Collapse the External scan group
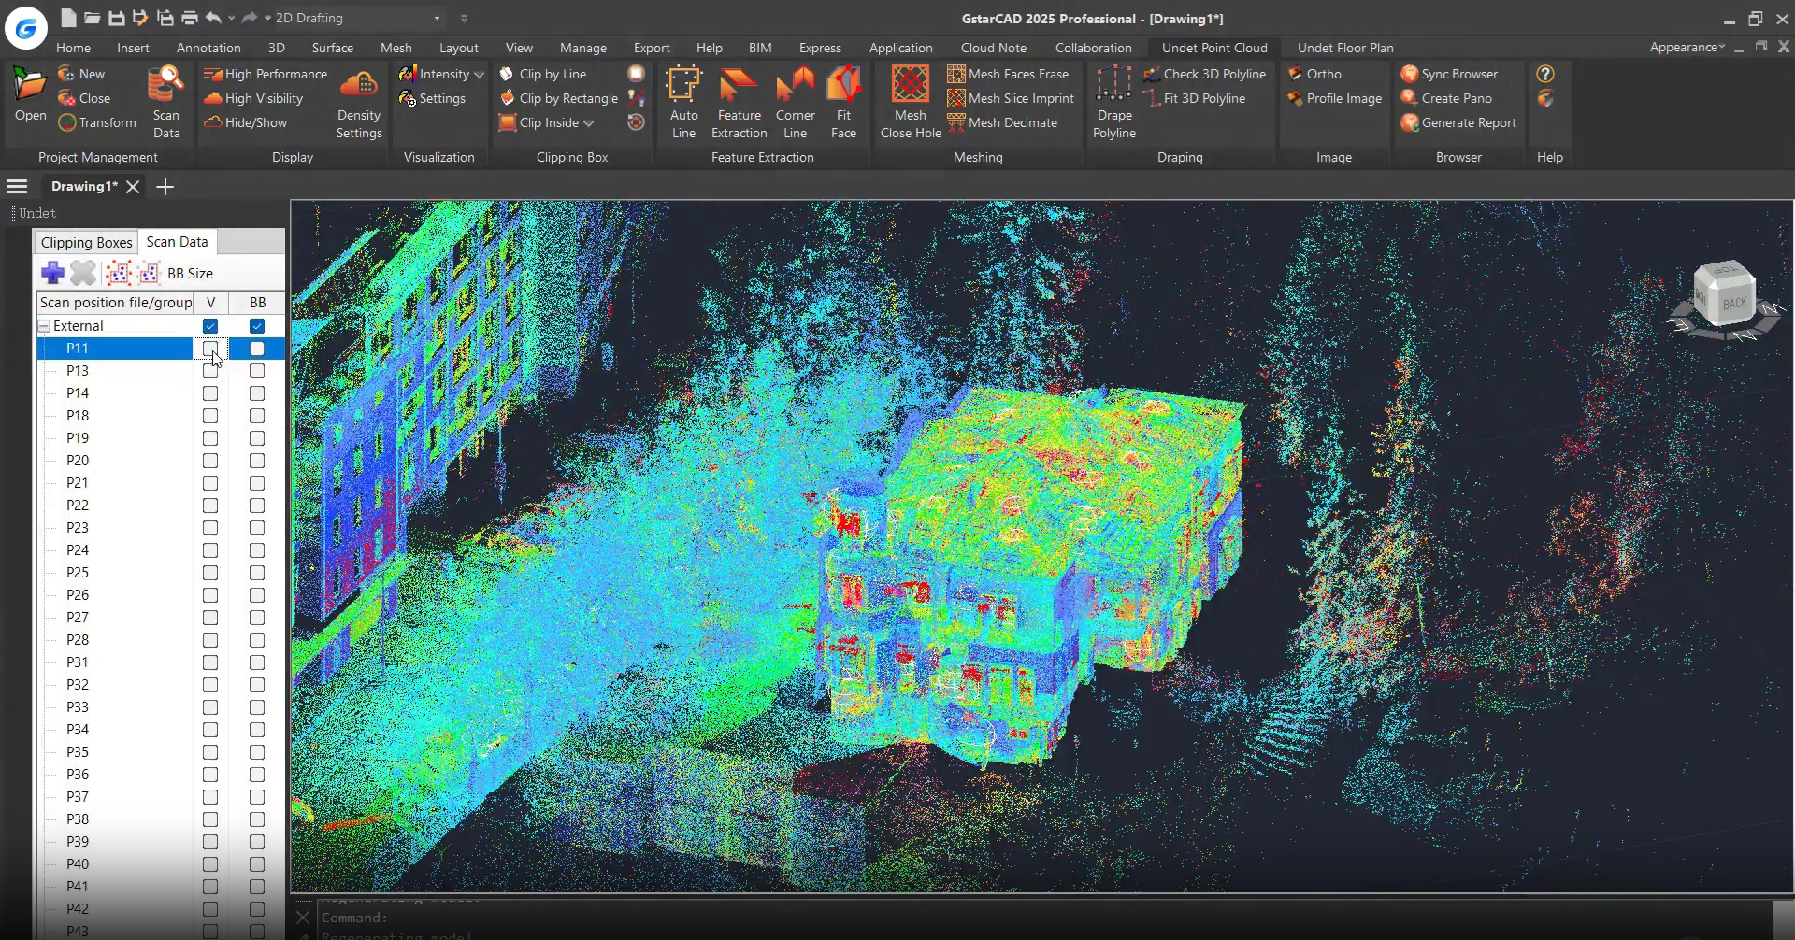 click(43, 325)
